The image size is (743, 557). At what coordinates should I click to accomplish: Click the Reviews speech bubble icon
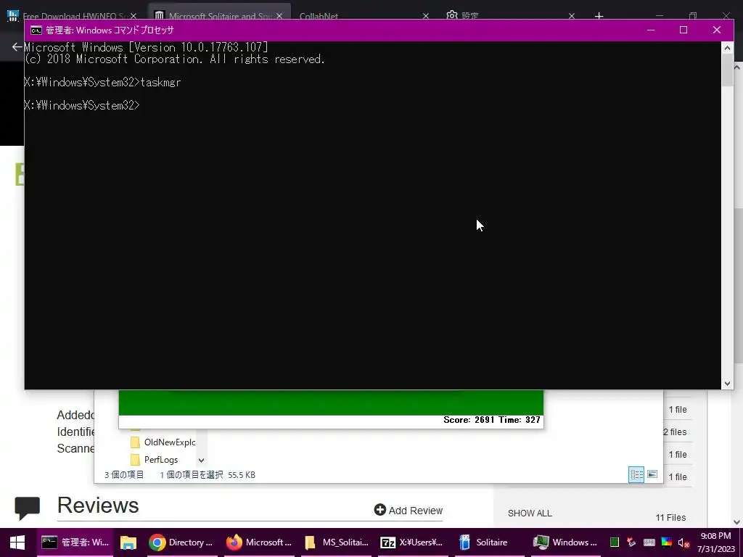tap(27, 508)
